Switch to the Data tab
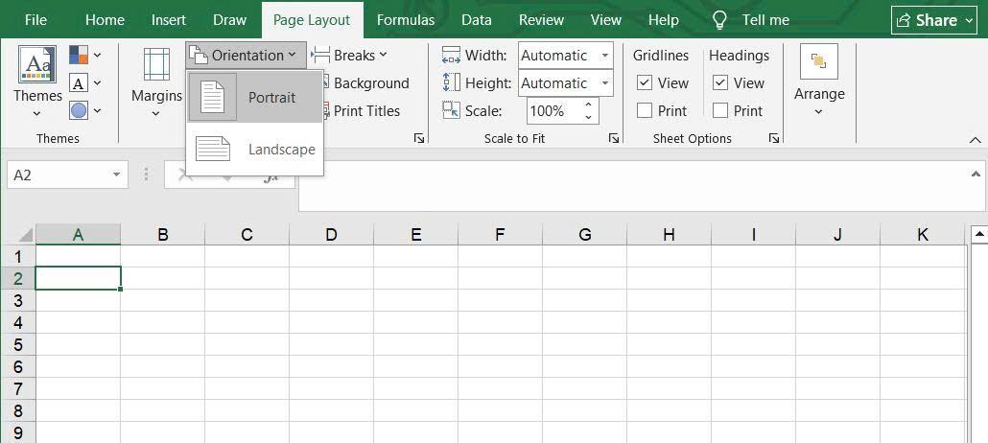The height and width of the screenshot is (443, 988). pos(477,19)
